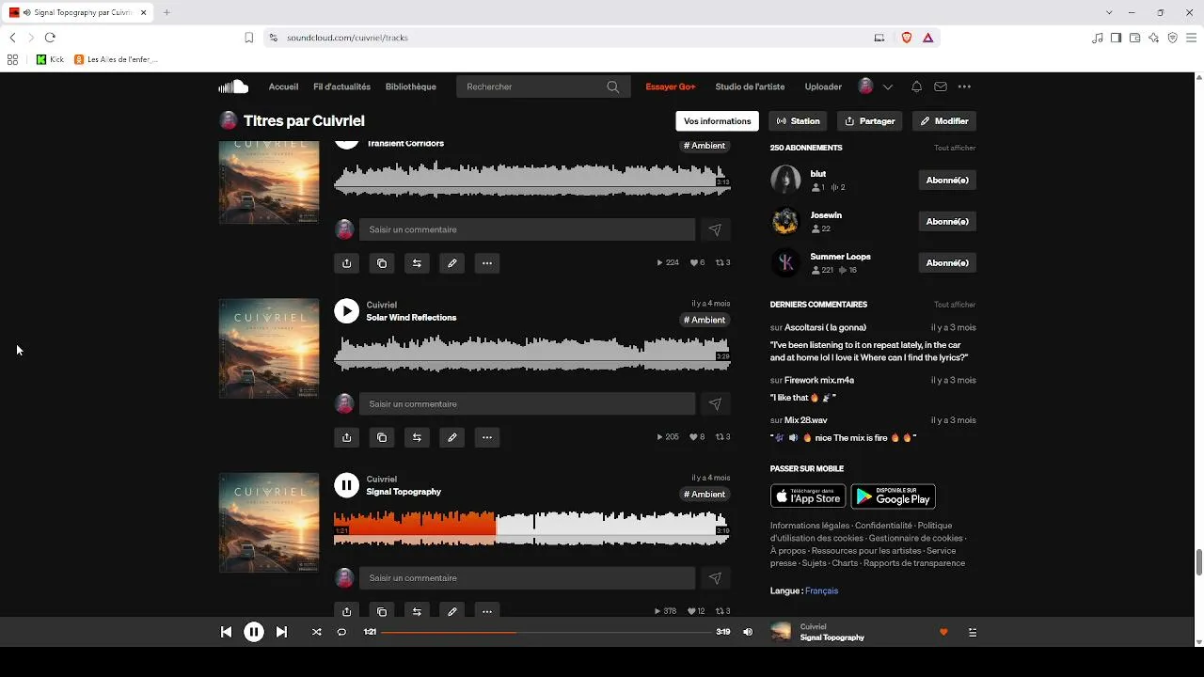
Task: Mute volume using speaker icon
Action: click(748, 632)
